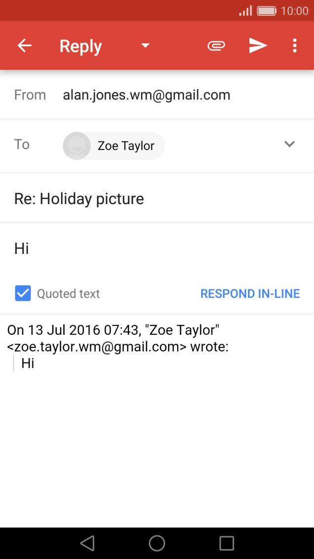Open the Reply type dropdown
Image resolution: width=314 pixels, height=559 pixels.
(x=145, y=45)
